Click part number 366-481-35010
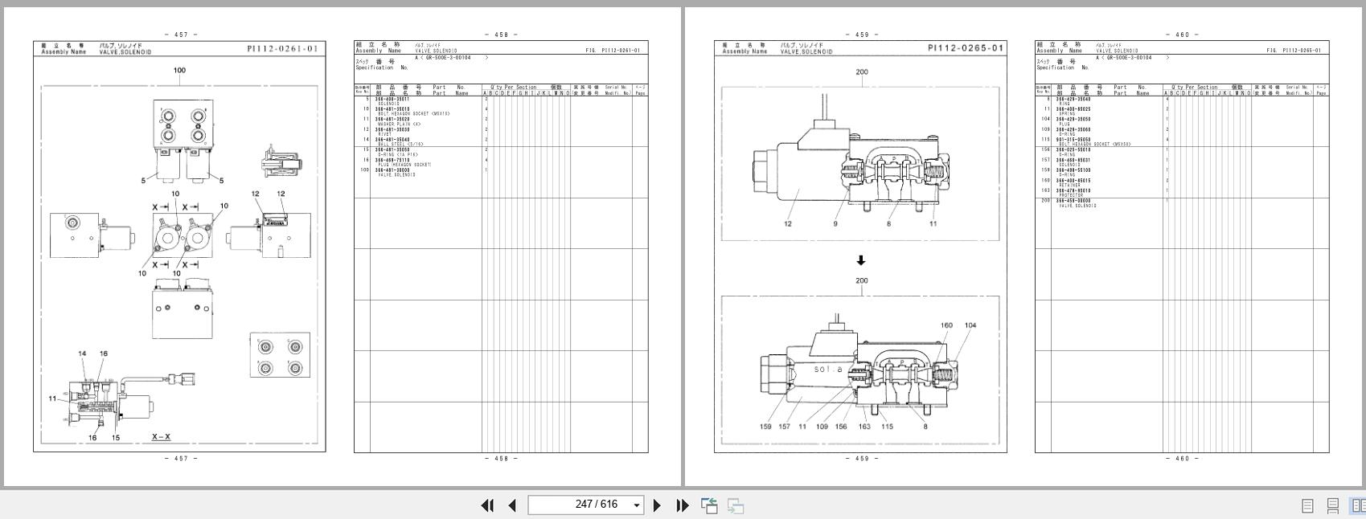This screenshot has width=1366, height=519. (x=392, y=109)
